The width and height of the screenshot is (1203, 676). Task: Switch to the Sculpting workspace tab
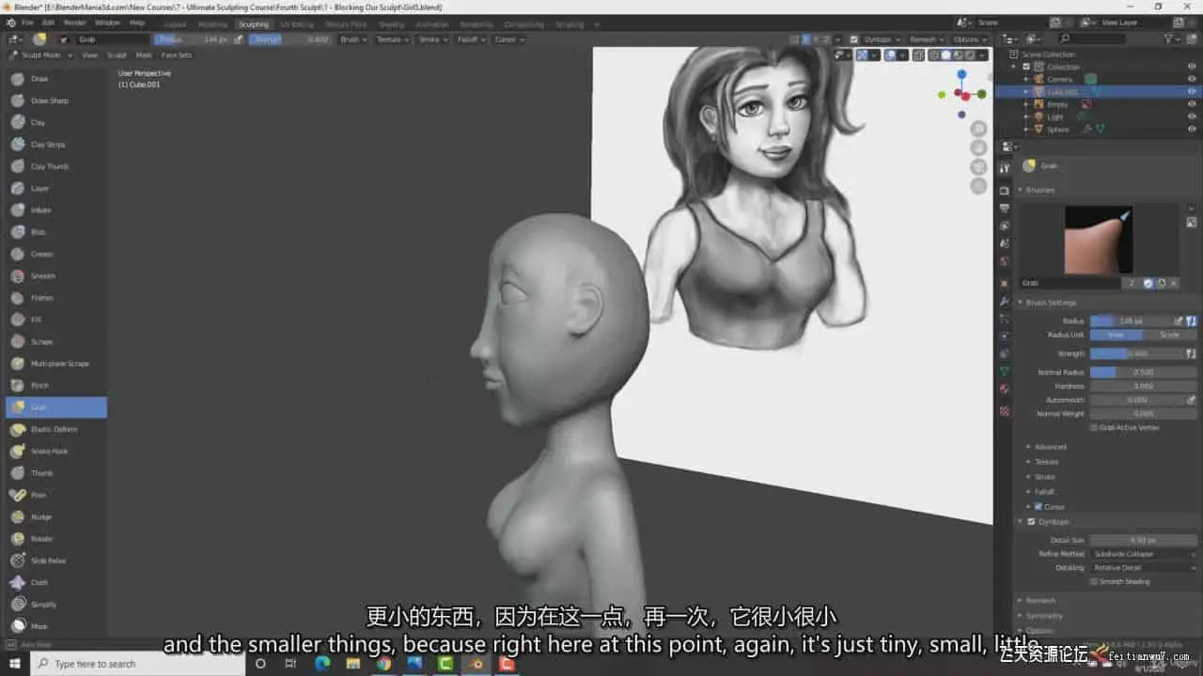coord(253,24)
